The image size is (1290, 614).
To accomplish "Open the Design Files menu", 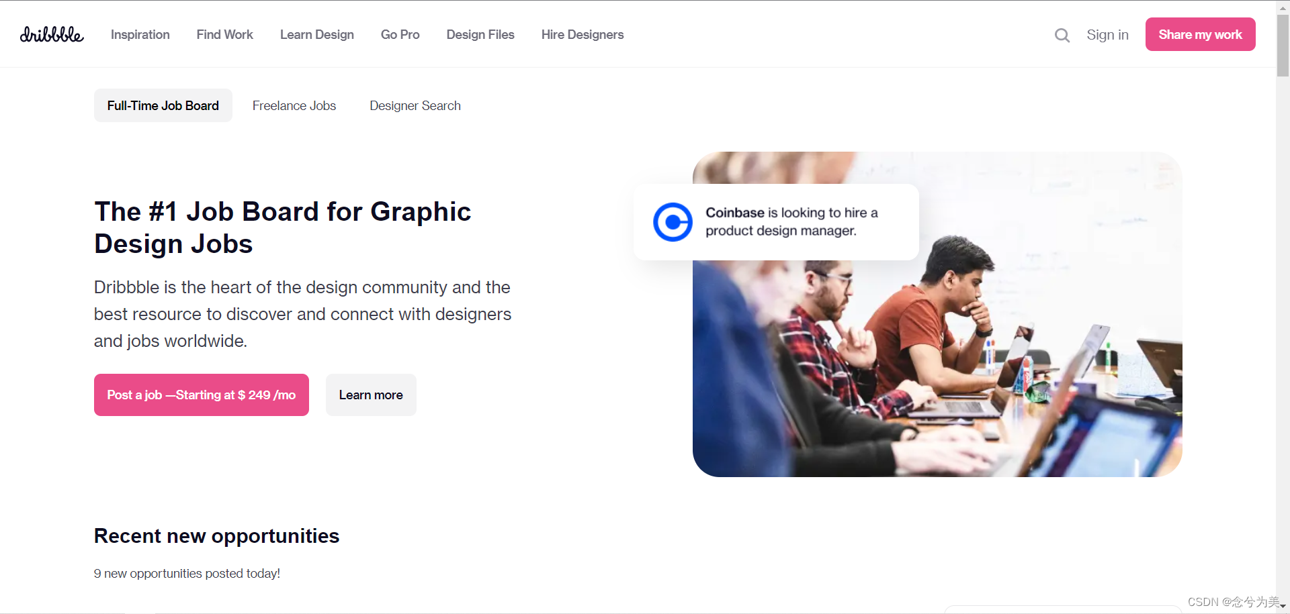I will (480, 34).
